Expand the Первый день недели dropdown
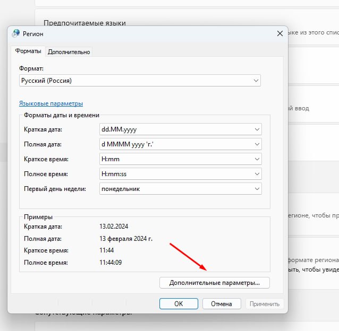The height and width of the screenshot is (331, 339). (x=181, y=189)
